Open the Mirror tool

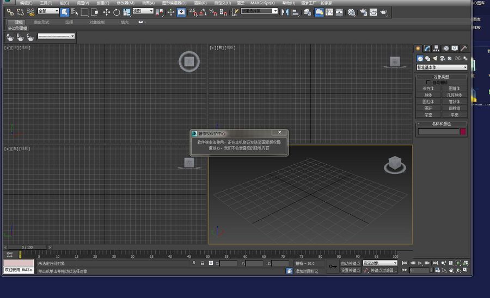(x=285, y=12)
